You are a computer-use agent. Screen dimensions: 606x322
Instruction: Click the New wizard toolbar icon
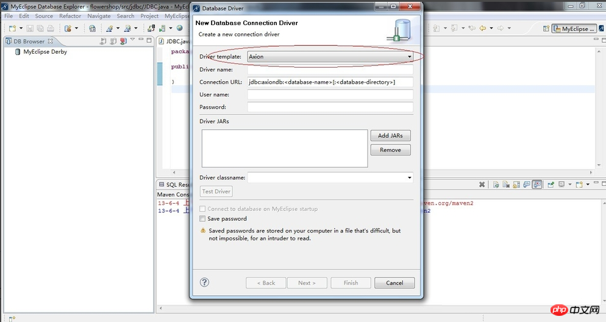point(11,29)
